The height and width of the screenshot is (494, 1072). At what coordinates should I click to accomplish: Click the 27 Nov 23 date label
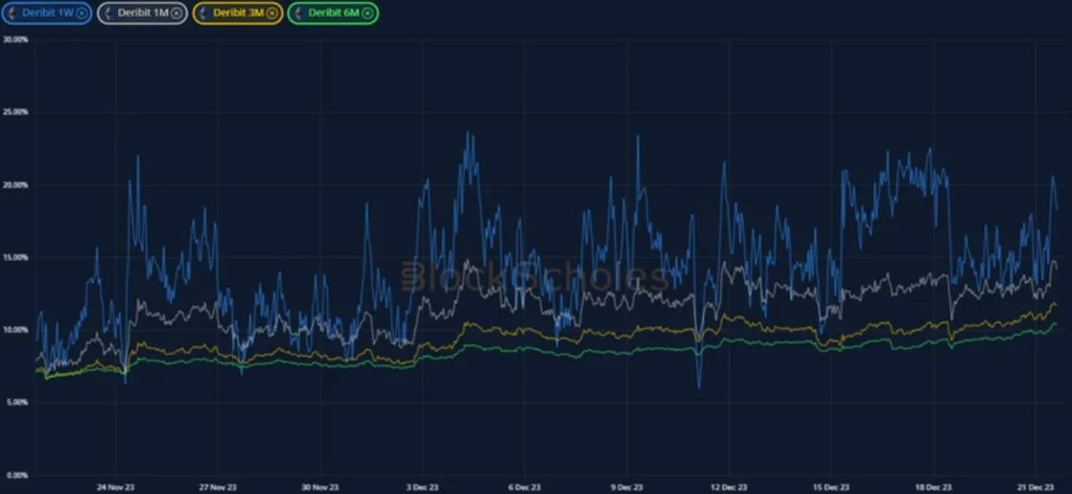[x=218, y=487]
